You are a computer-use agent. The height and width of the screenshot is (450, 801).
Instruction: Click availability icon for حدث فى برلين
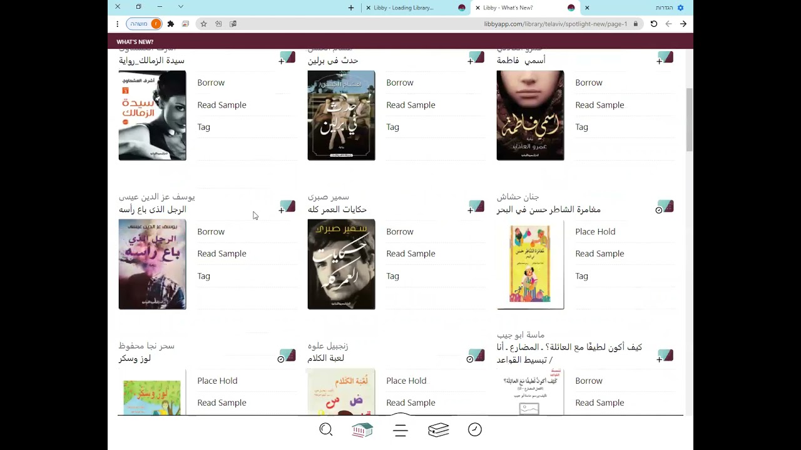pos(476,59)
